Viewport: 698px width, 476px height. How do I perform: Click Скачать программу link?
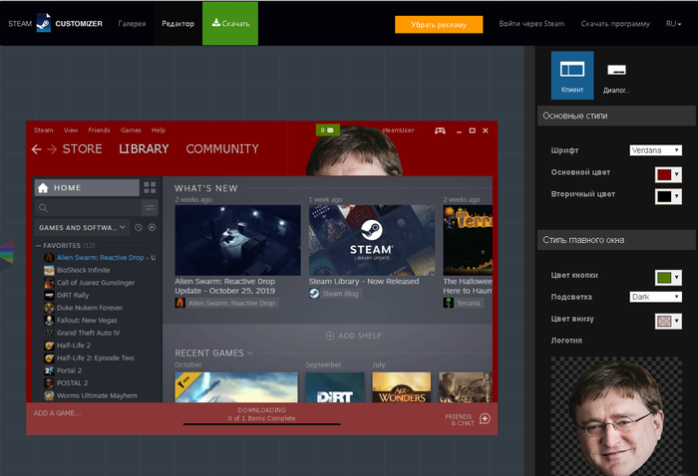tap(615, 24)
